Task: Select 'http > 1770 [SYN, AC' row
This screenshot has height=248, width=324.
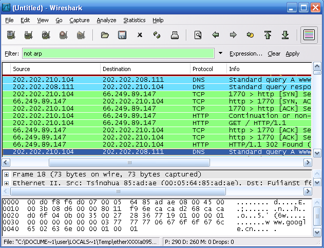Action: point(157,101)
